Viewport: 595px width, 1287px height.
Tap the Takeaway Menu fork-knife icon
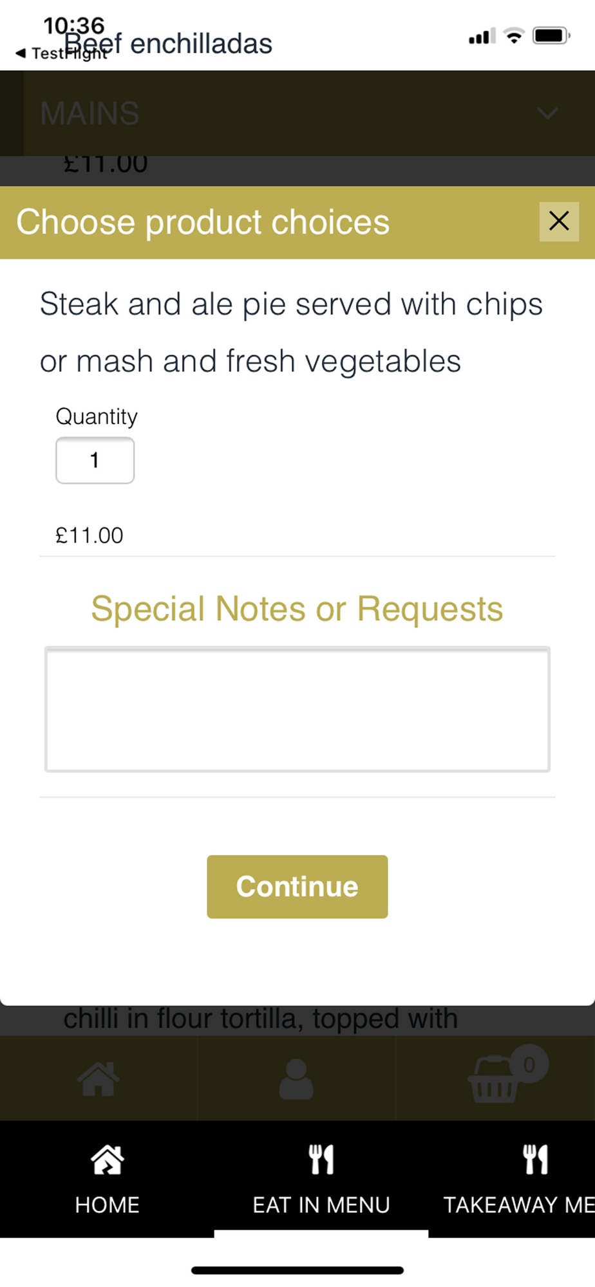(535, 1160)
